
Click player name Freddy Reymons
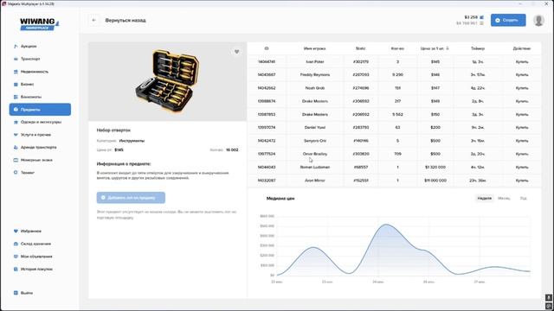[315, 75]
